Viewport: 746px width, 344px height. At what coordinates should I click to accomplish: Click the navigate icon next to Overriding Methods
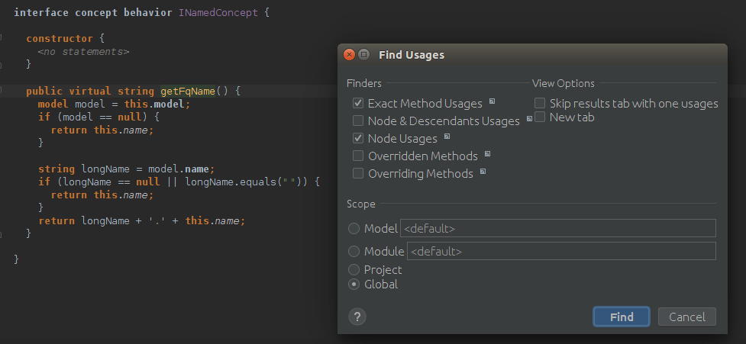click(x=483, y=172)
